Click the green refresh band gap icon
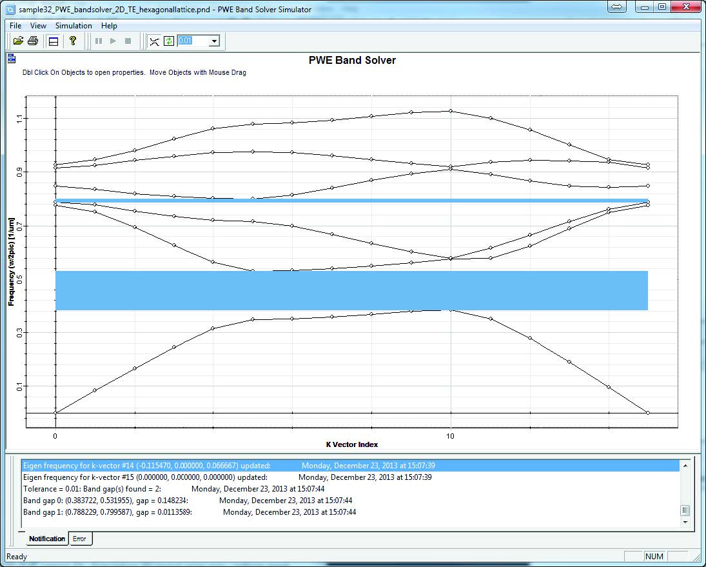 tap(168, 41)
